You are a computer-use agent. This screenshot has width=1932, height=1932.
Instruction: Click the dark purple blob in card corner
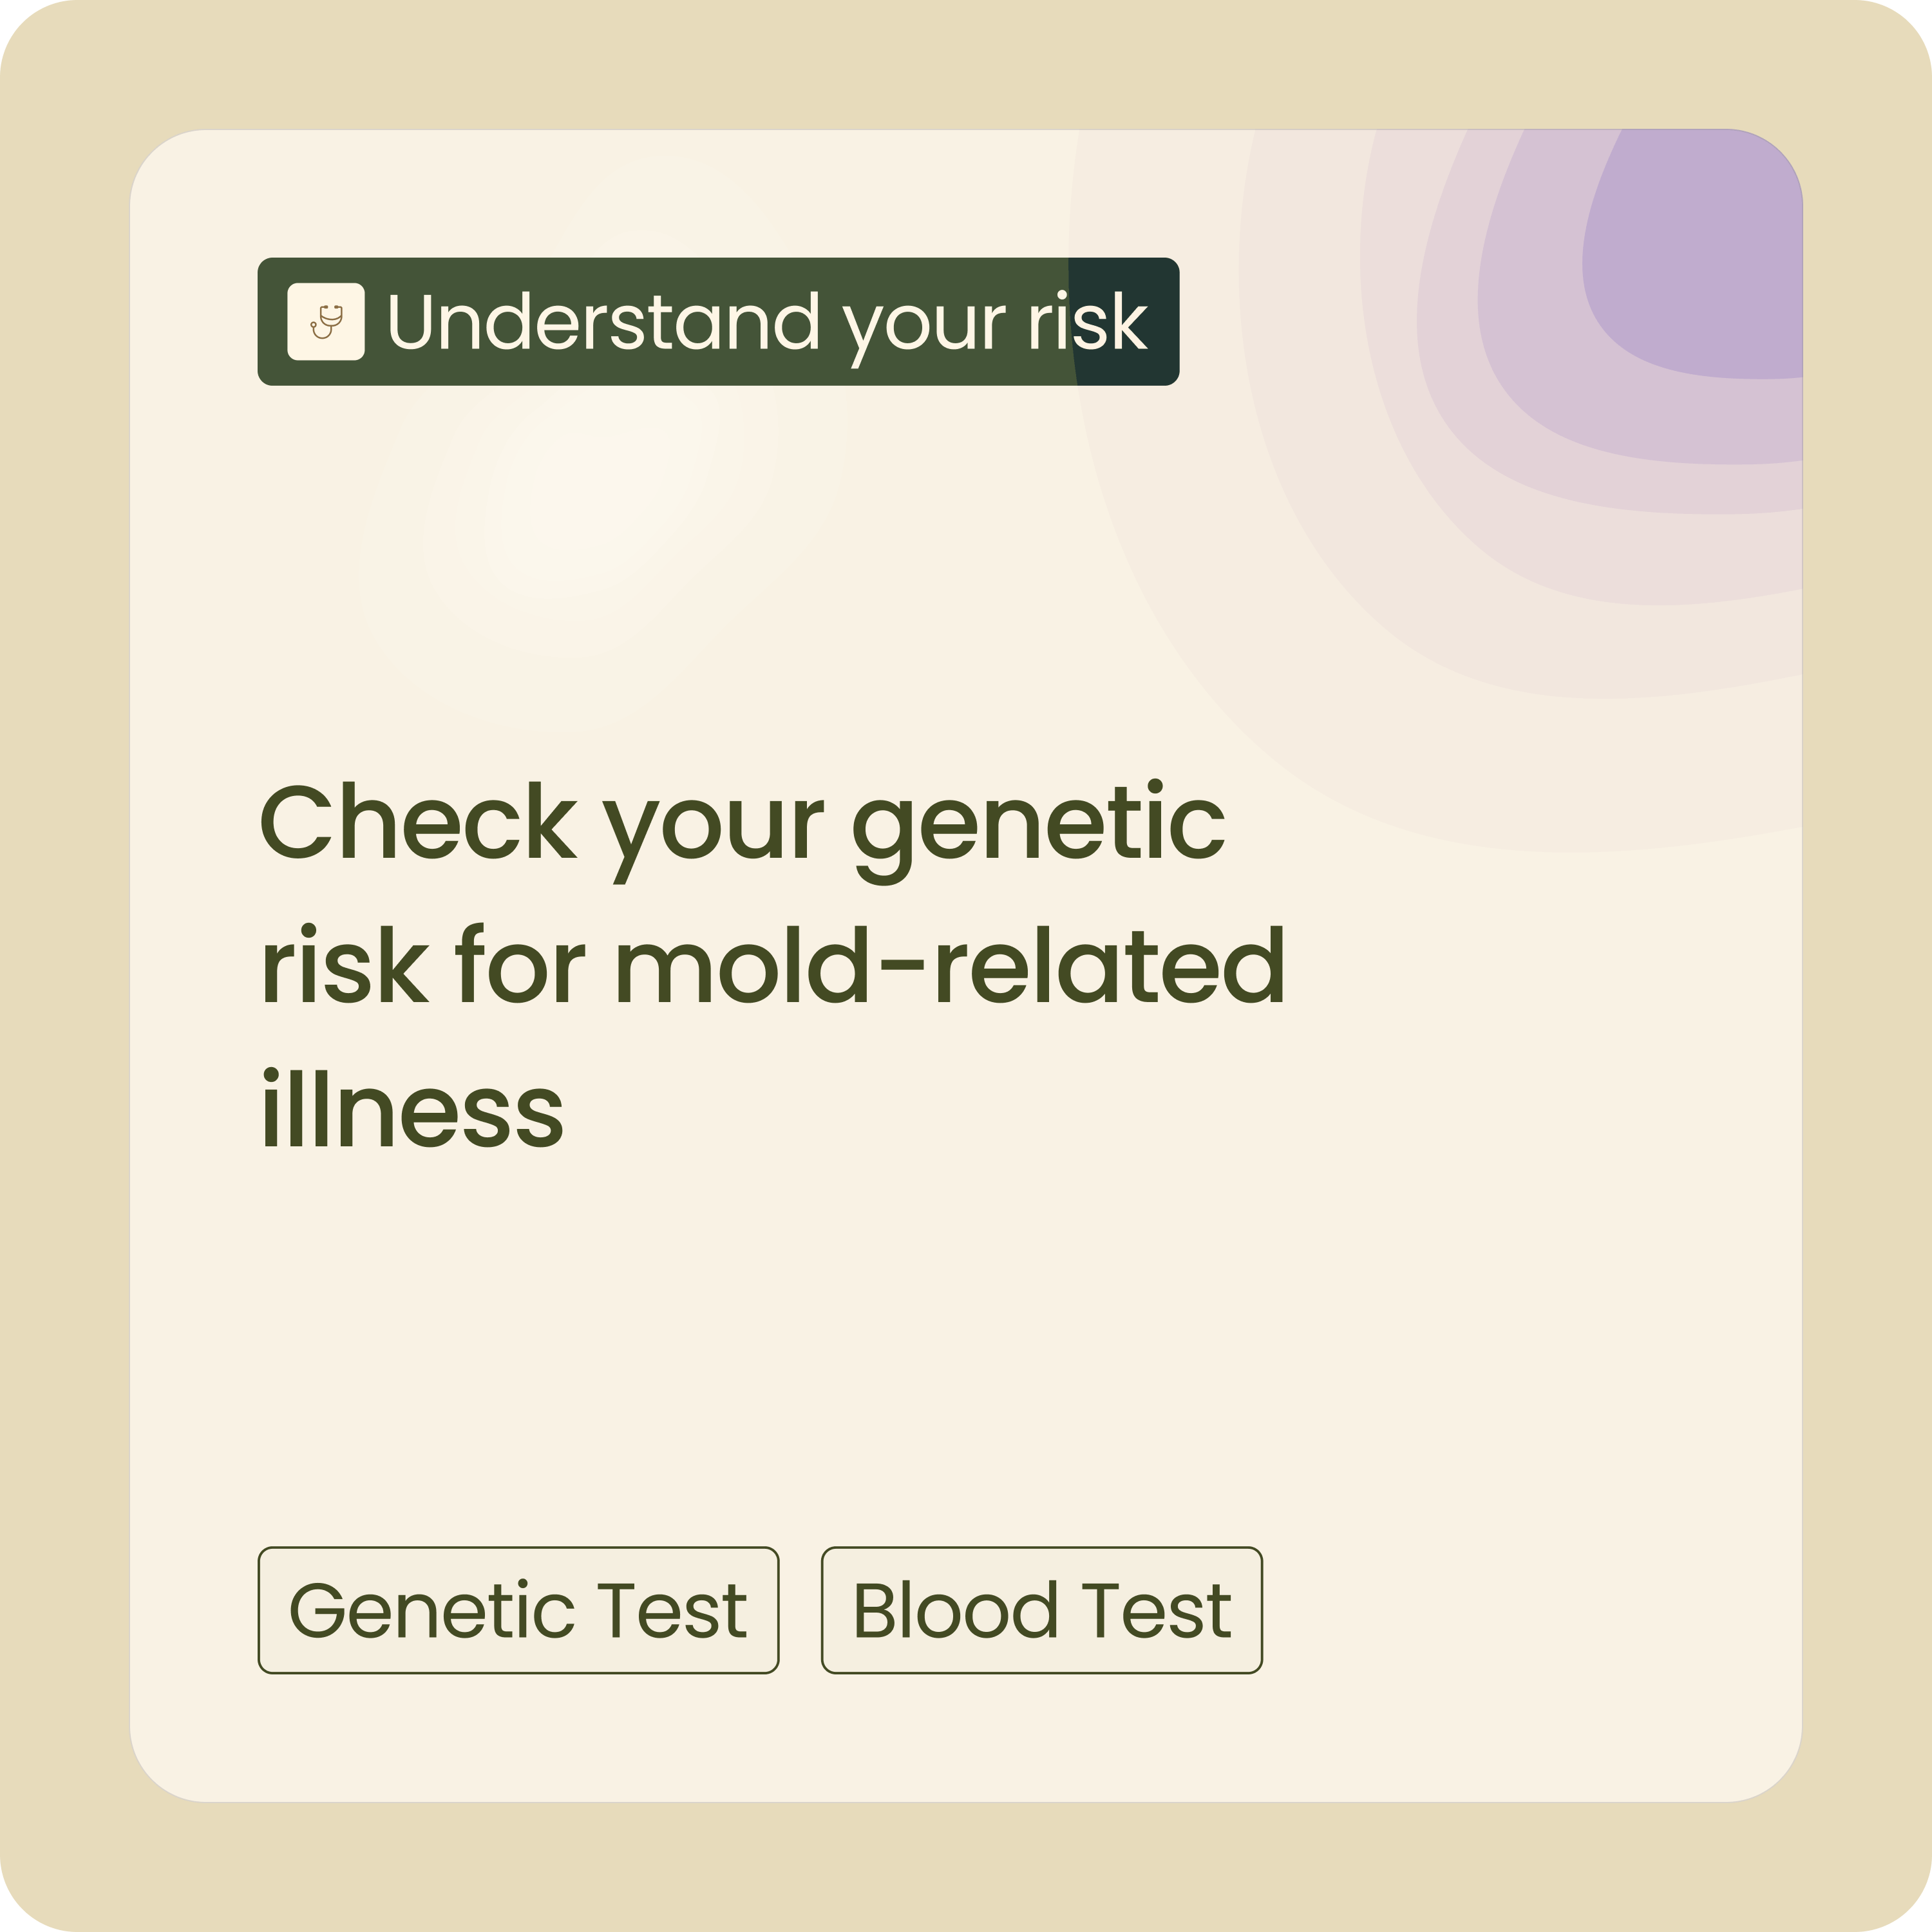click(x=1700, y=260)
